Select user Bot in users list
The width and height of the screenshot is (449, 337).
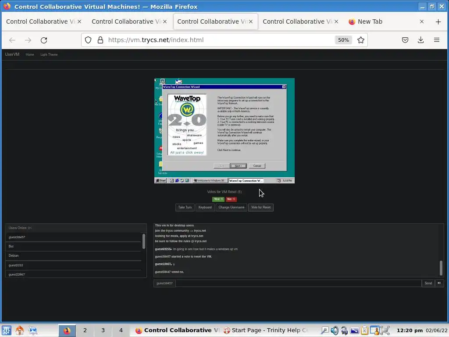click(74, 247)
